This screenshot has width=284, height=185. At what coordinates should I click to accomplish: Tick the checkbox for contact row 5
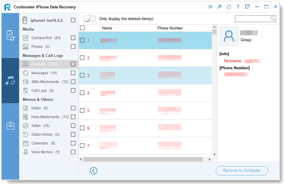tap(82, 110)
